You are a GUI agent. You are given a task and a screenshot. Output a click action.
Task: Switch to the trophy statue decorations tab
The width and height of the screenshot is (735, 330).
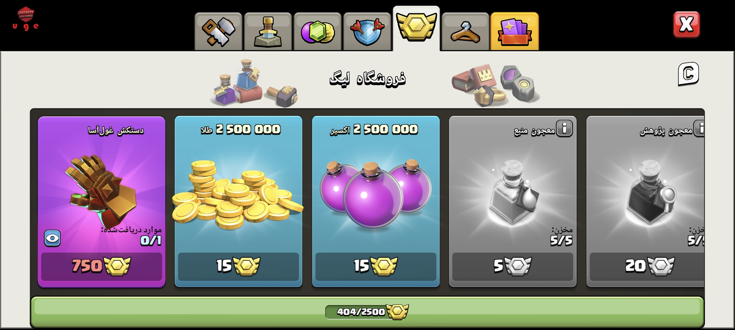coord(268,32)
